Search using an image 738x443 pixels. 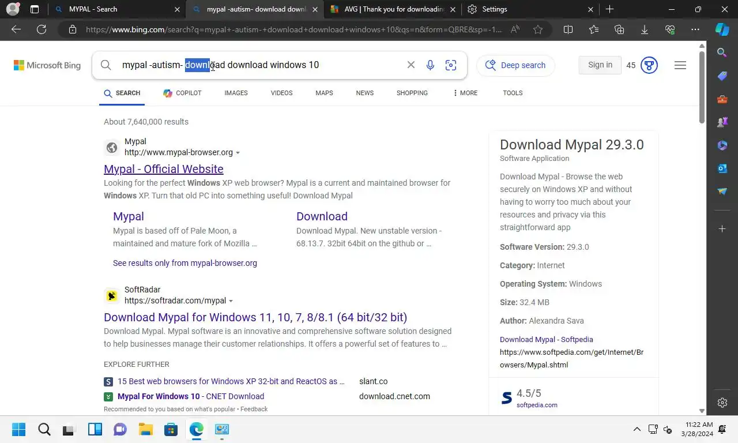[x=451, y=65]
